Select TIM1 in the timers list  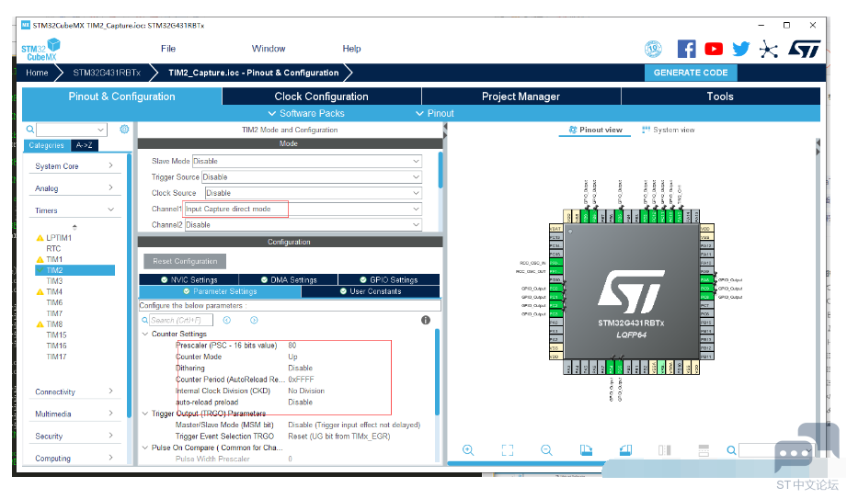pos(54,259)
